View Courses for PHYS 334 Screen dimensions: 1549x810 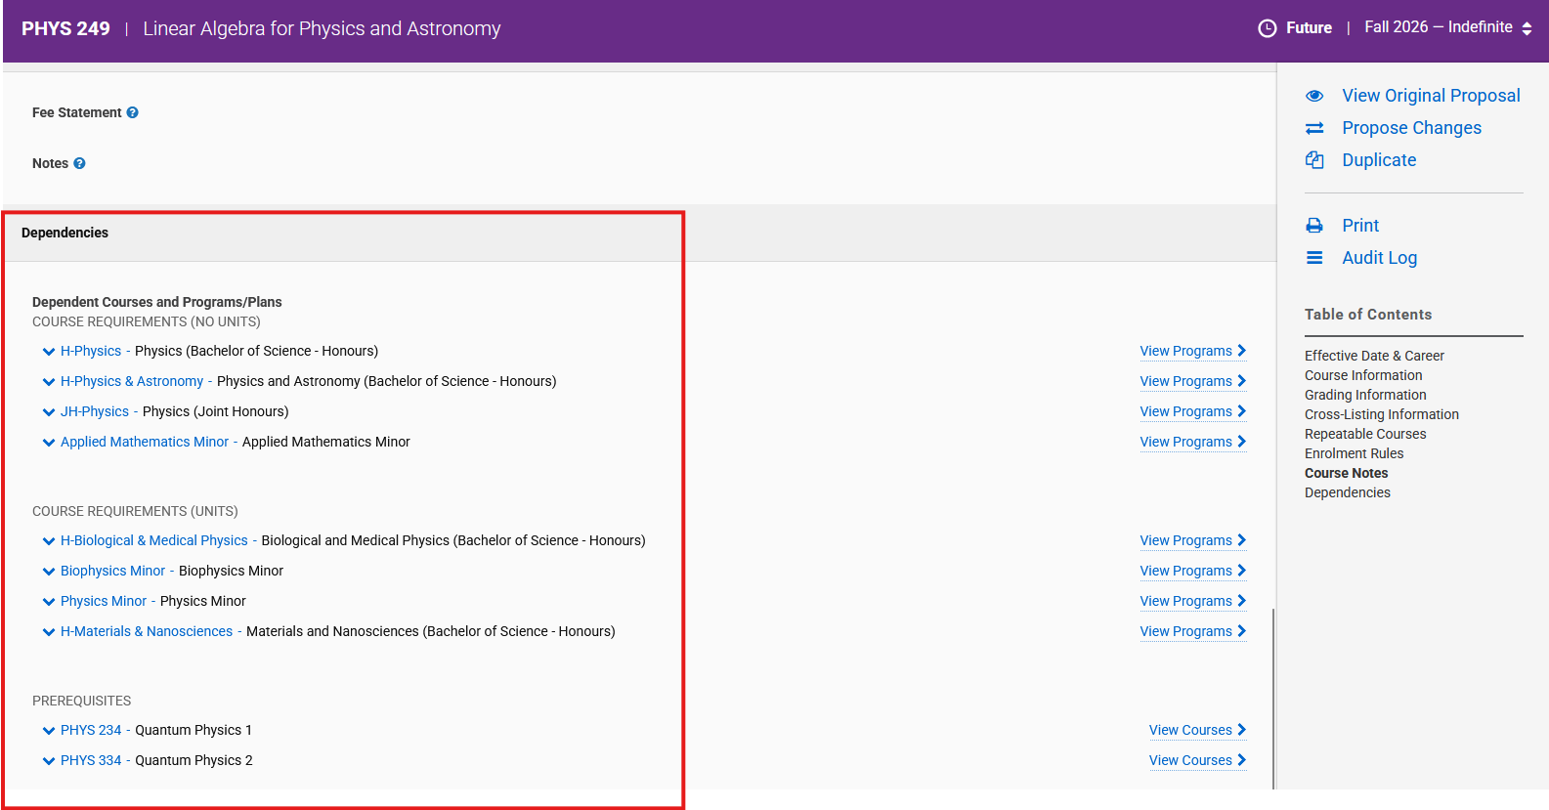point(1198,760)
